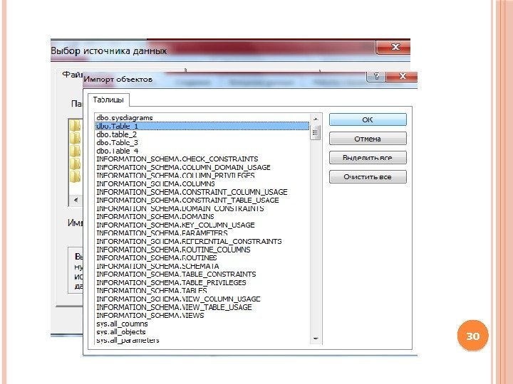Screen dimensions: 513x384
Task: Select INFORMATION_SCHEMA.SCHEMATA
Action: point(202,266)
